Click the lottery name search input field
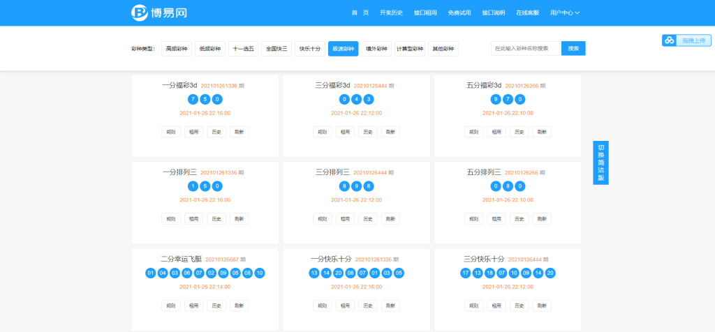715x332 pixels. [x=526, y=49]
